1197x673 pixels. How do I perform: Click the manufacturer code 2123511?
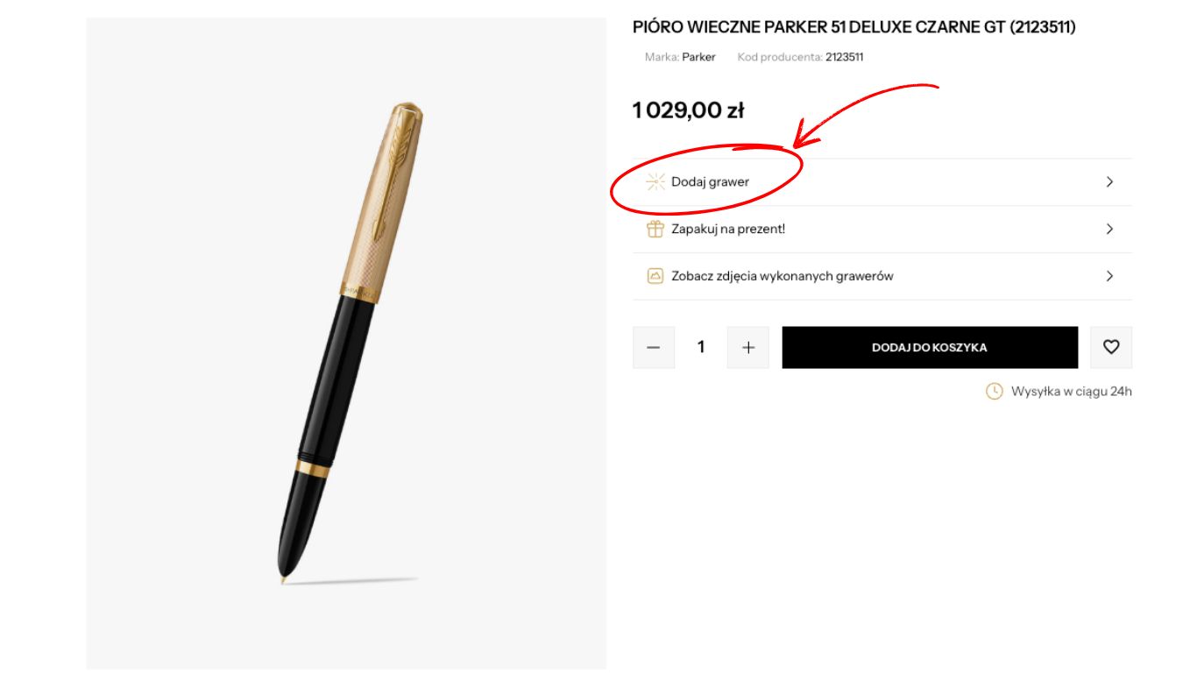843,57
